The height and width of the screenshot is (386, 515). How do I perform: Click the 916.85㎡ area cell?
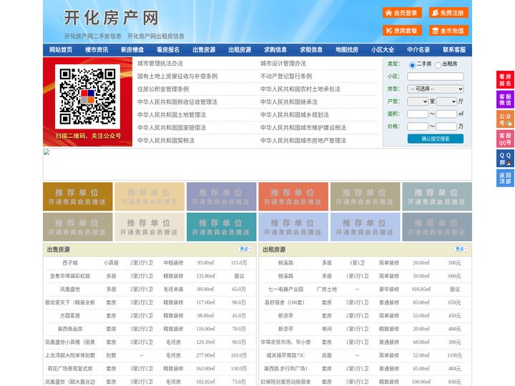(421, 289)
